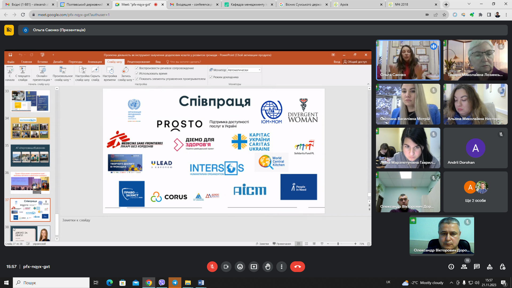This screenshot has height=288, width=512.
Task: Open the activities panel icon
Action: click(490, 267)
